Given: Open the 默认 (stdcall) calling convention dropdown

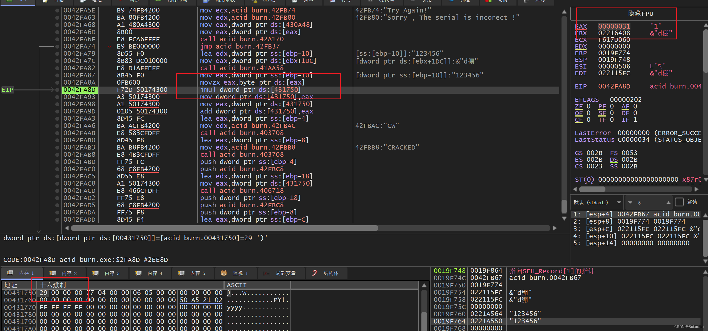Looking at the screenshot, I should coord(597,203).
